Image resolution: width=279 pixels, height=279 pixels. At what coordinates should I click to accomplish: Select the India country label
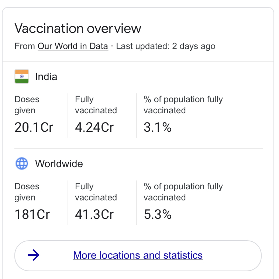pos(46,77)
